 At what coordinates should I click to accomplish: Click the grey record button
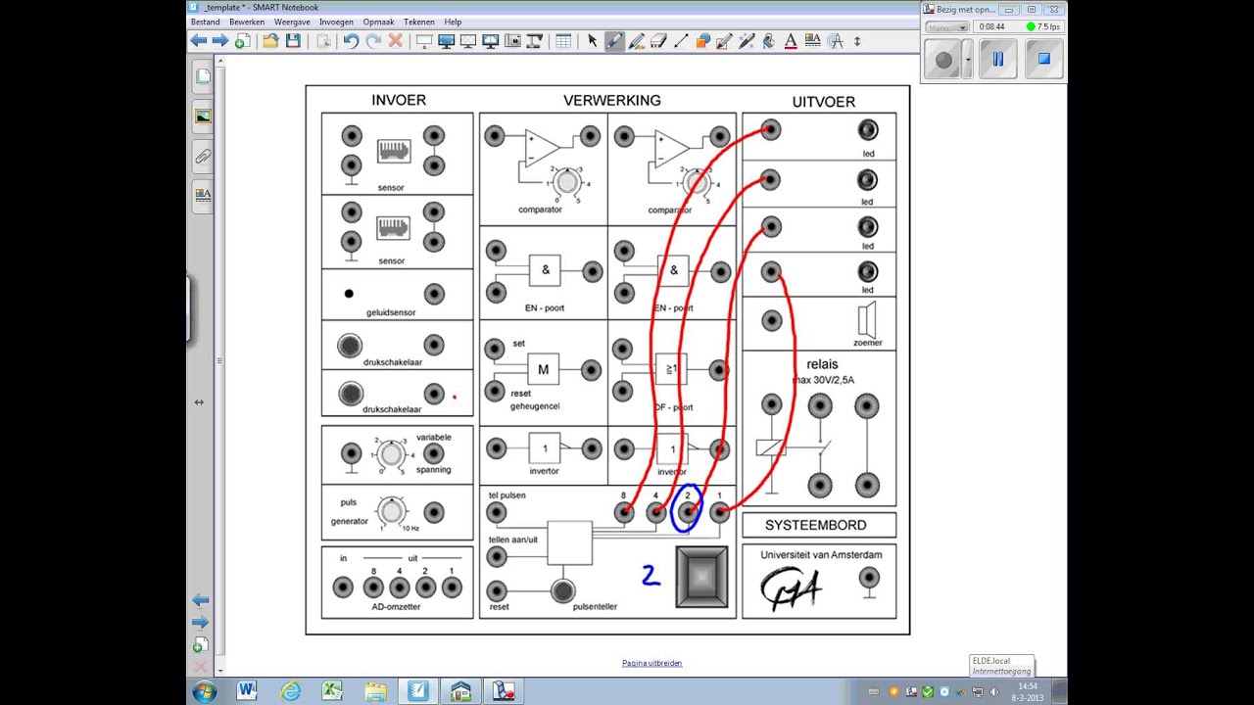click(x=944, y=60)
